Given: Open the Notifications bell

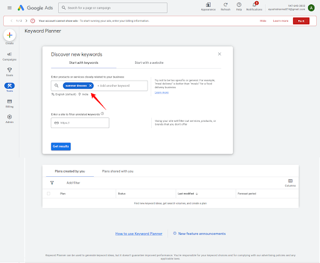Looking at the screenshot, I should click(254, 6).
